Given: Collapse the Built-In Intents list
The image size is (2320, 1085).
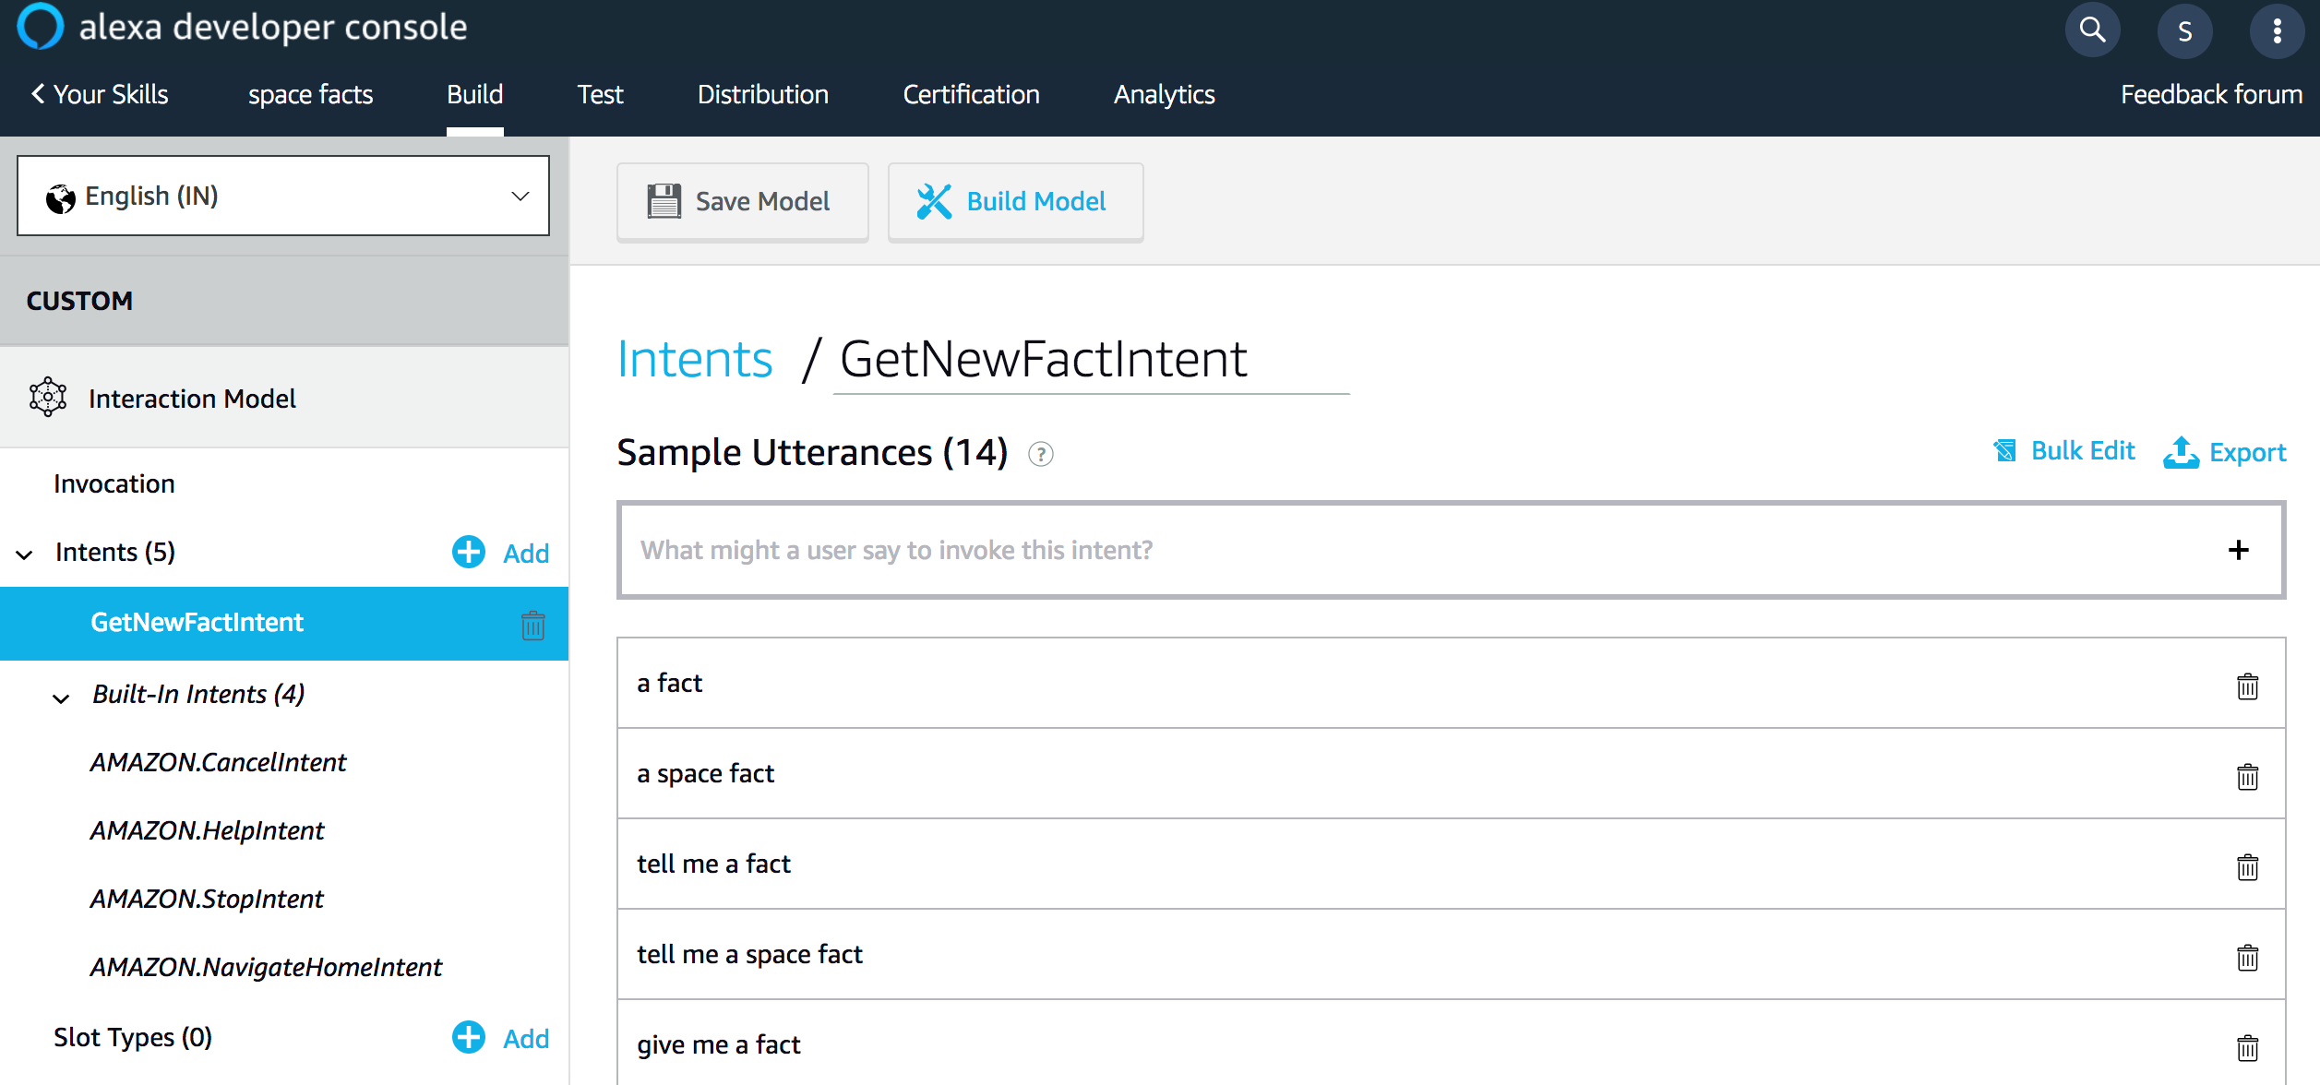Looking at the screenshot, I should click(x=60, y=698).
